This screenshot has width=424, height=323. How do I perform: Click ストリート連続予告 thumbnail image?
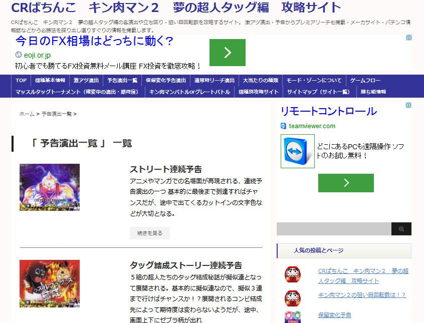coord(50,187)
